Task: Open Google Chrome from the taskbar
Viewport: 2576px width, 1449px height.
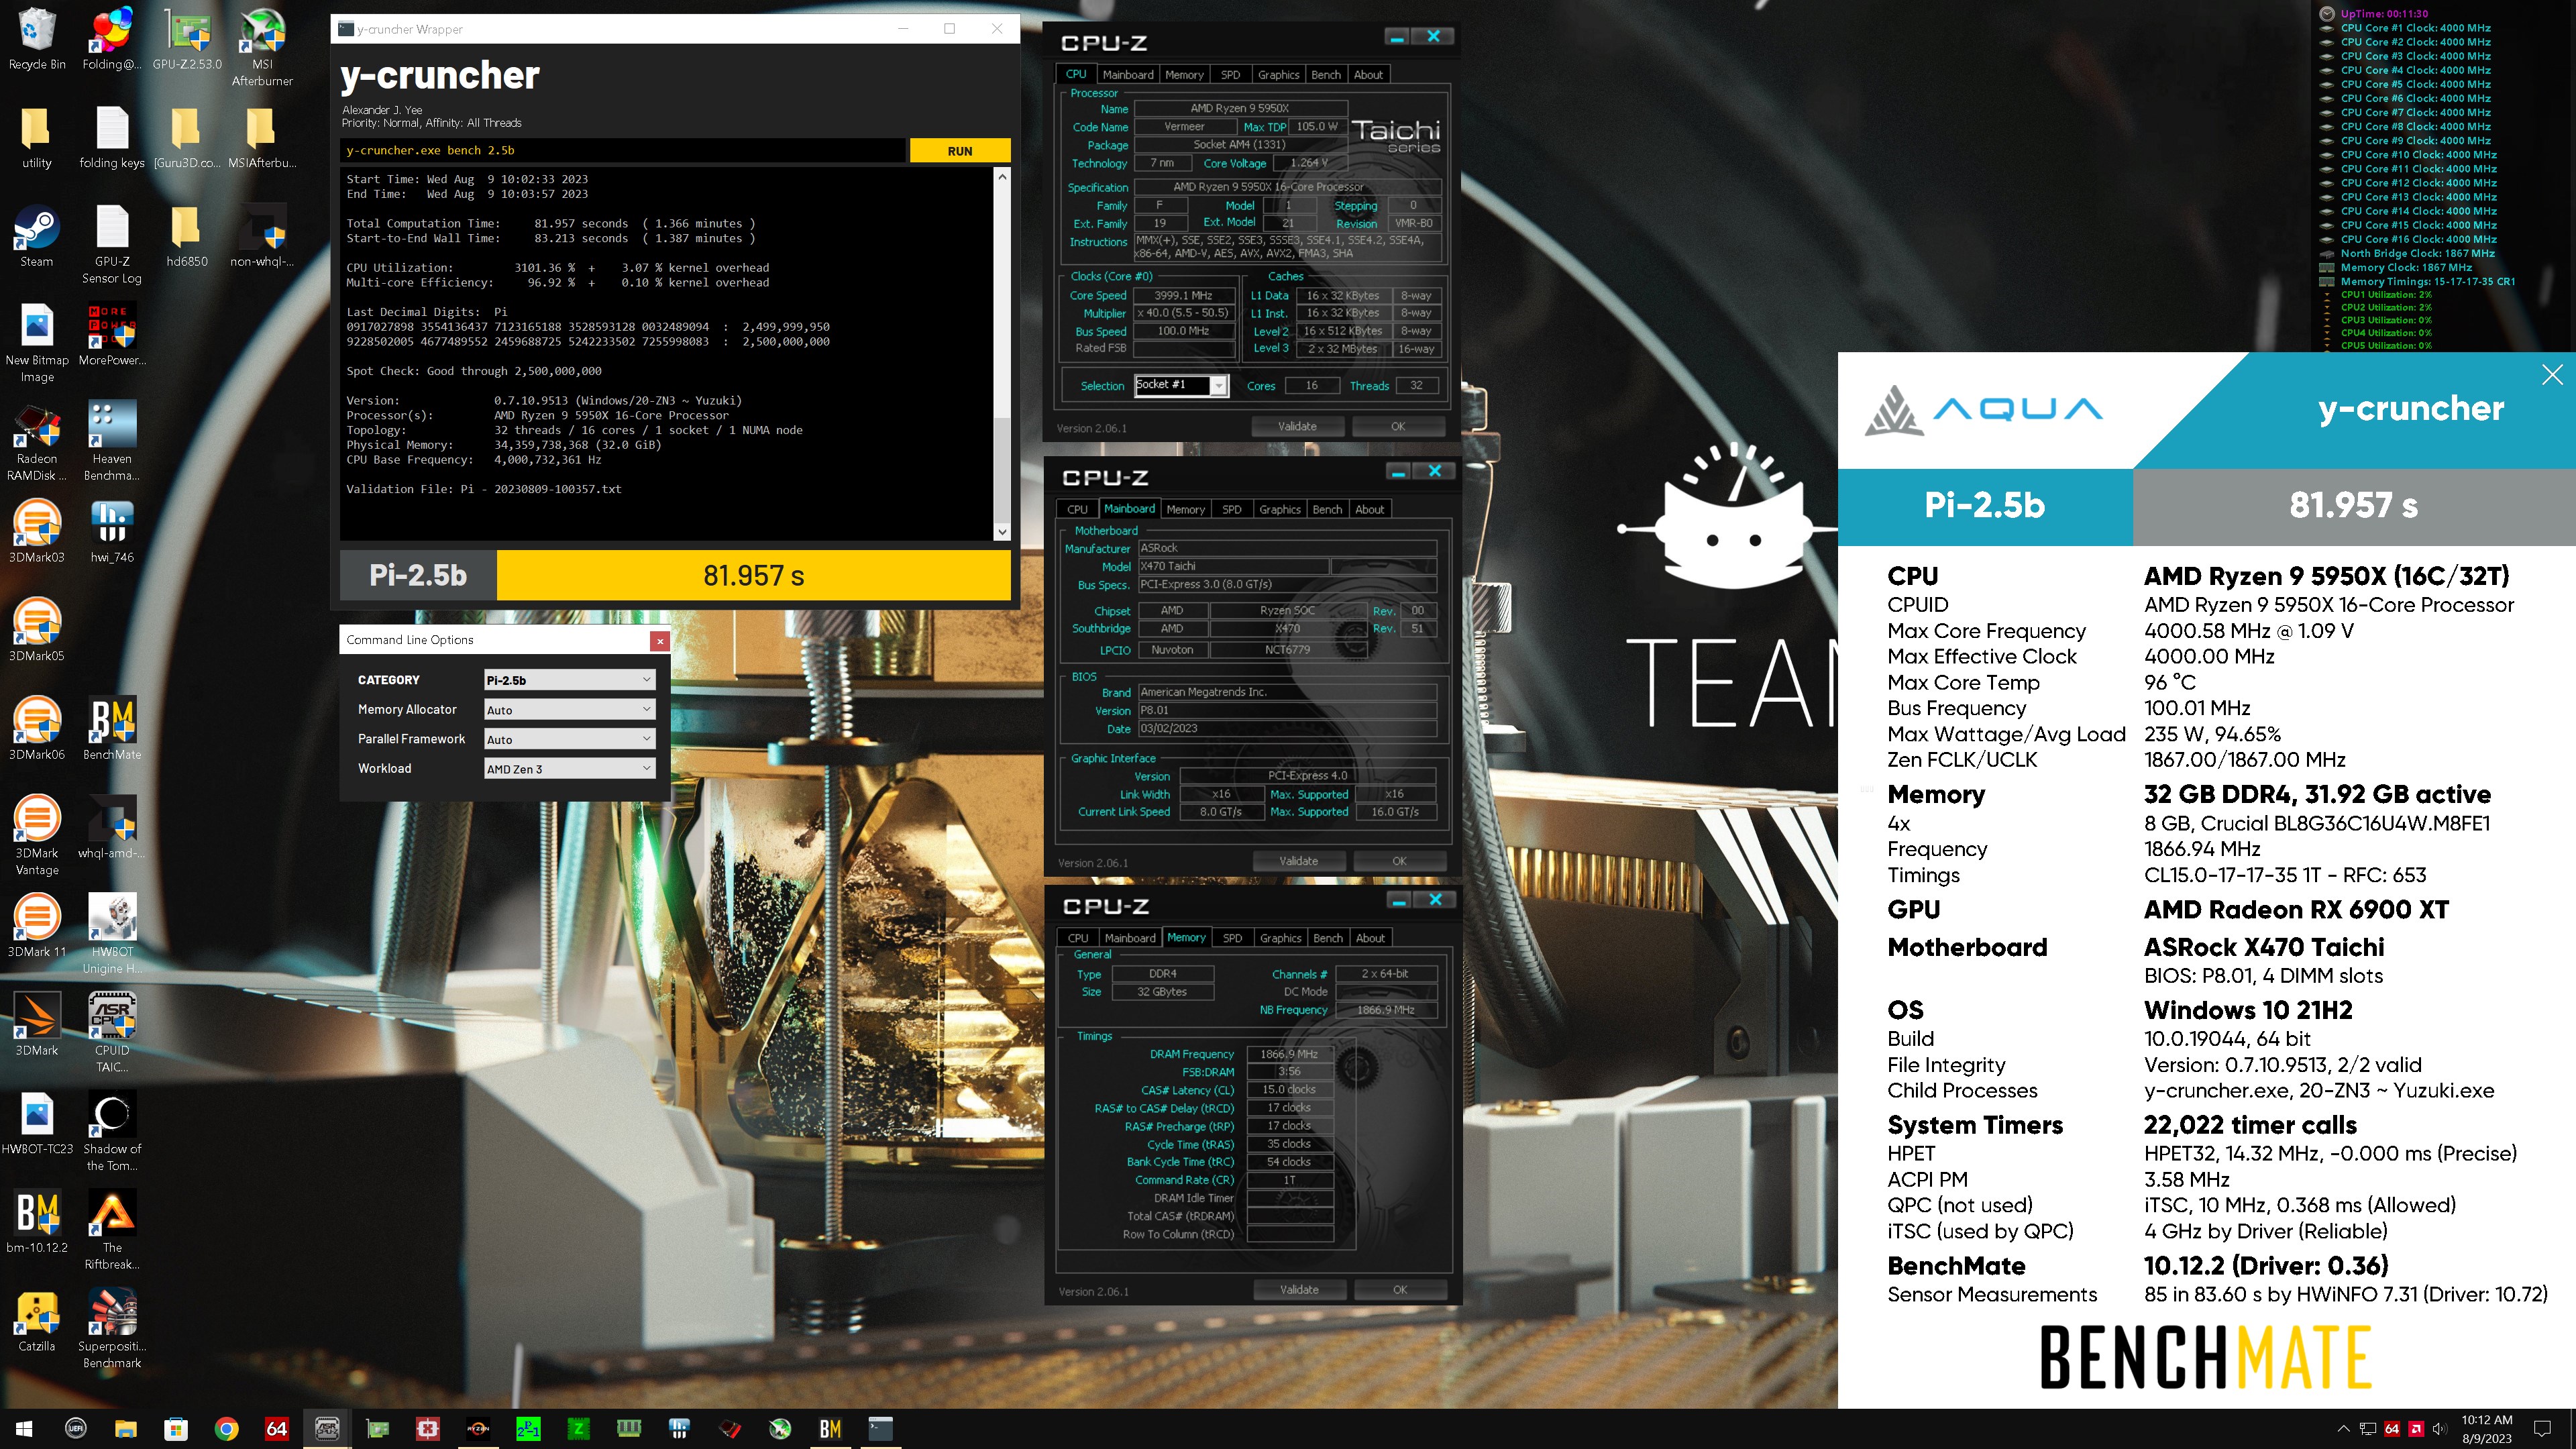Action: (226, 1429)
